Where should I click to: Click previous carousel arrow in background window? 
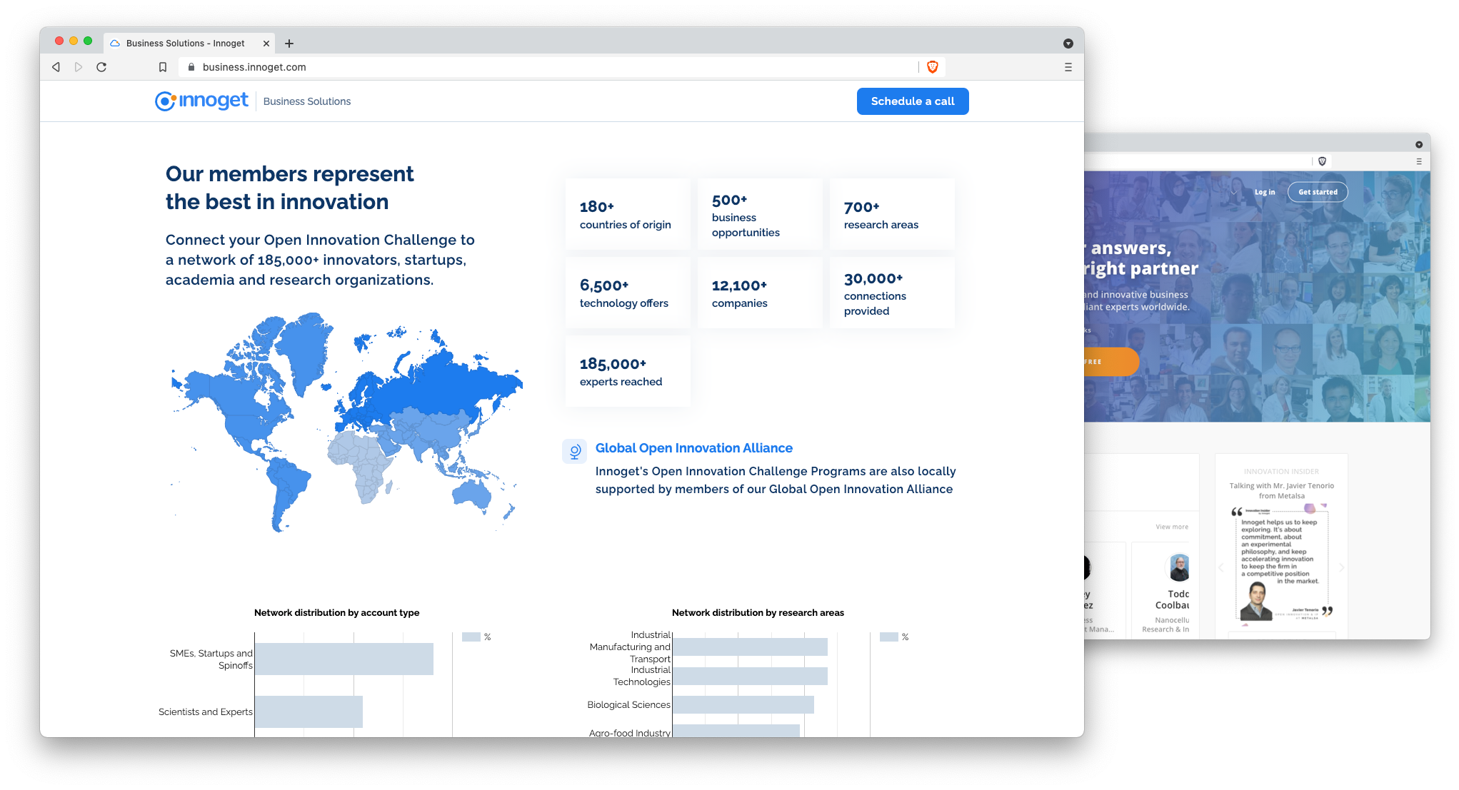(x=1220, y=568)
